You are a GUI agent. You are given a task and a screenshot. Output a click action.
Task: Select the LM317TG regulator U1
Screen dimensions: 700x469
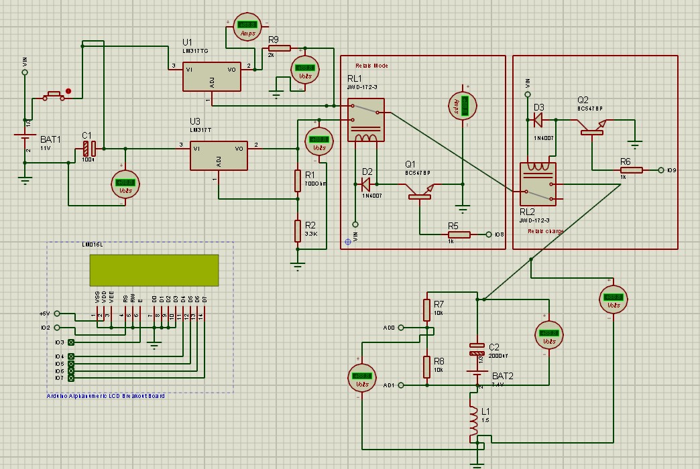tap(212, 77)
